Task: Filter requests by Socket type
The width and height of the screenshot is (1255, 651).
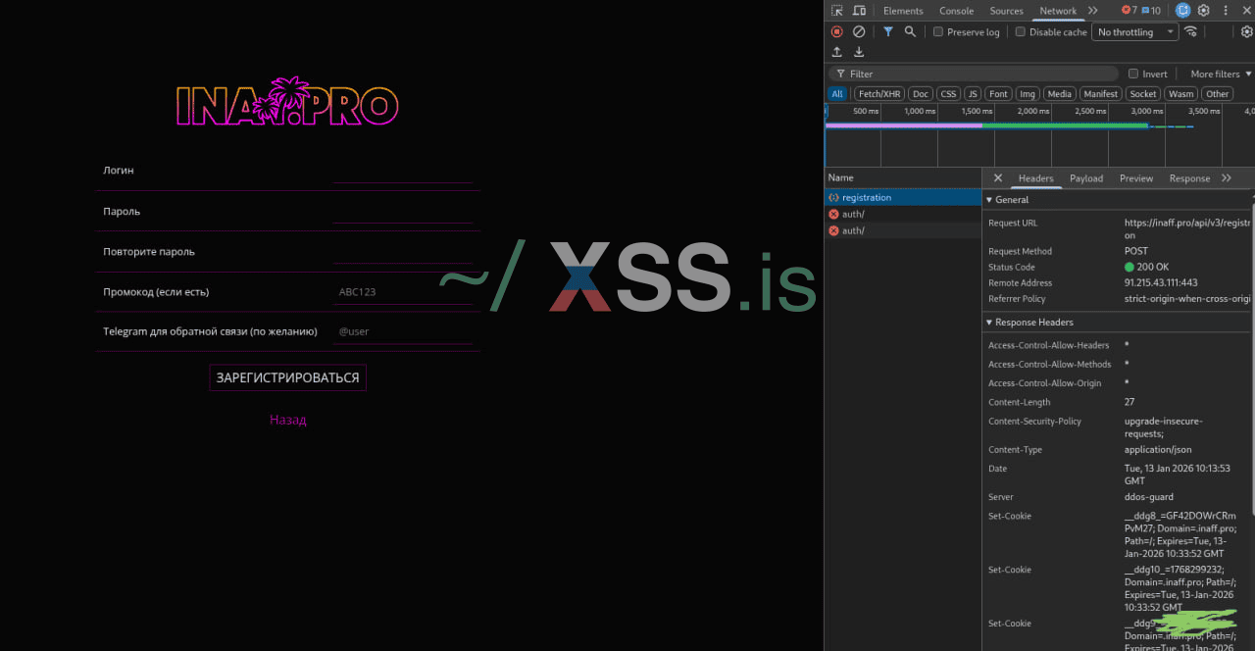Action: [x=1142, y=94]
